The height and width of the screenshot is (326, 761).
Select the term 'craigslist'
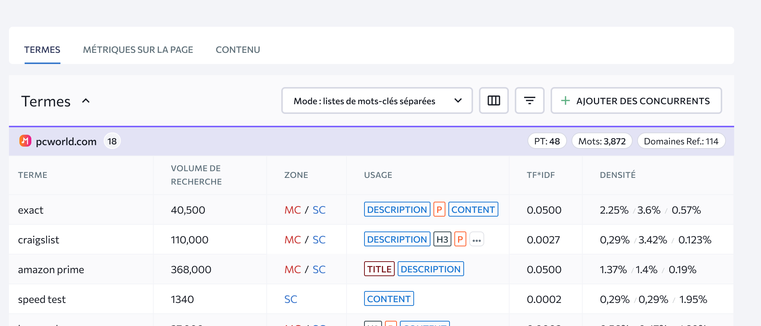(38, 240)
